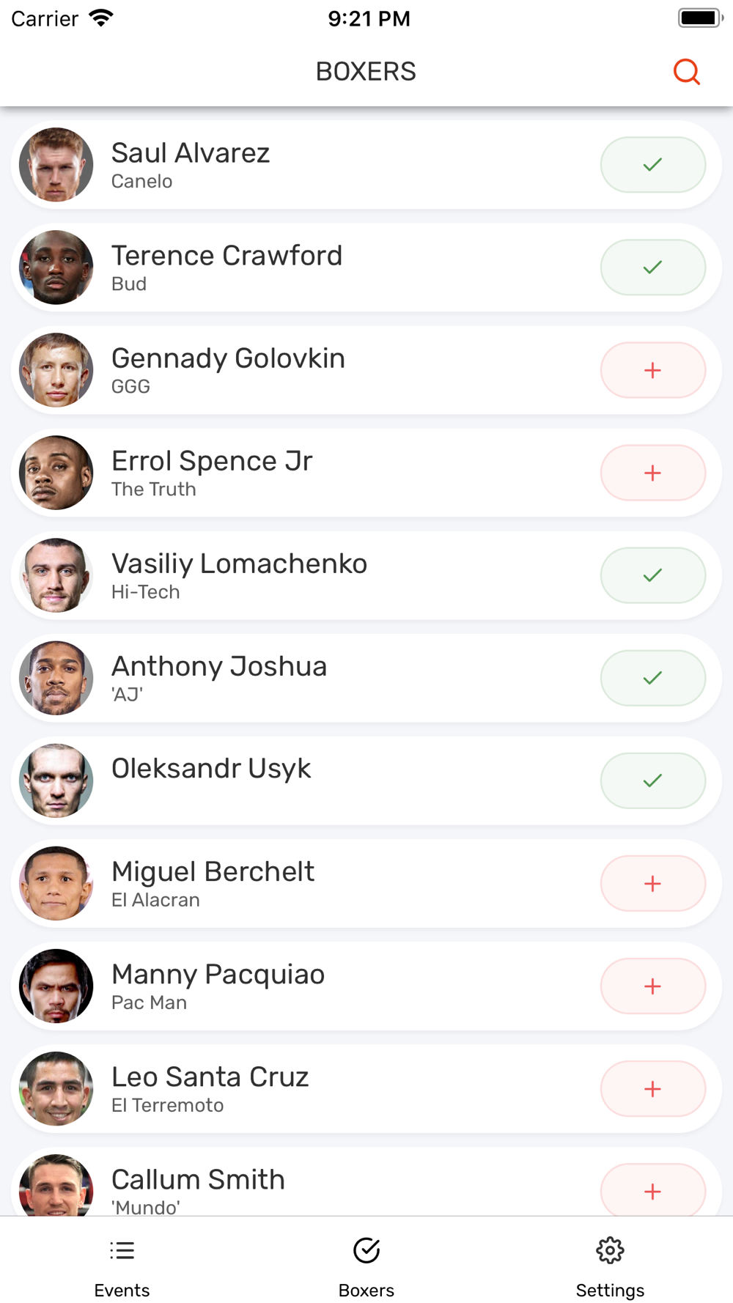This screenshot has width=733, height=1303.
Task: Uncheck Oleksandr Usyk's follow button
Action: point(653,780)
